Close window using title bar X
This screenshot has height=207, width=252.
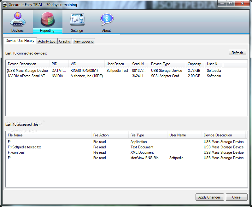(242, 3)
